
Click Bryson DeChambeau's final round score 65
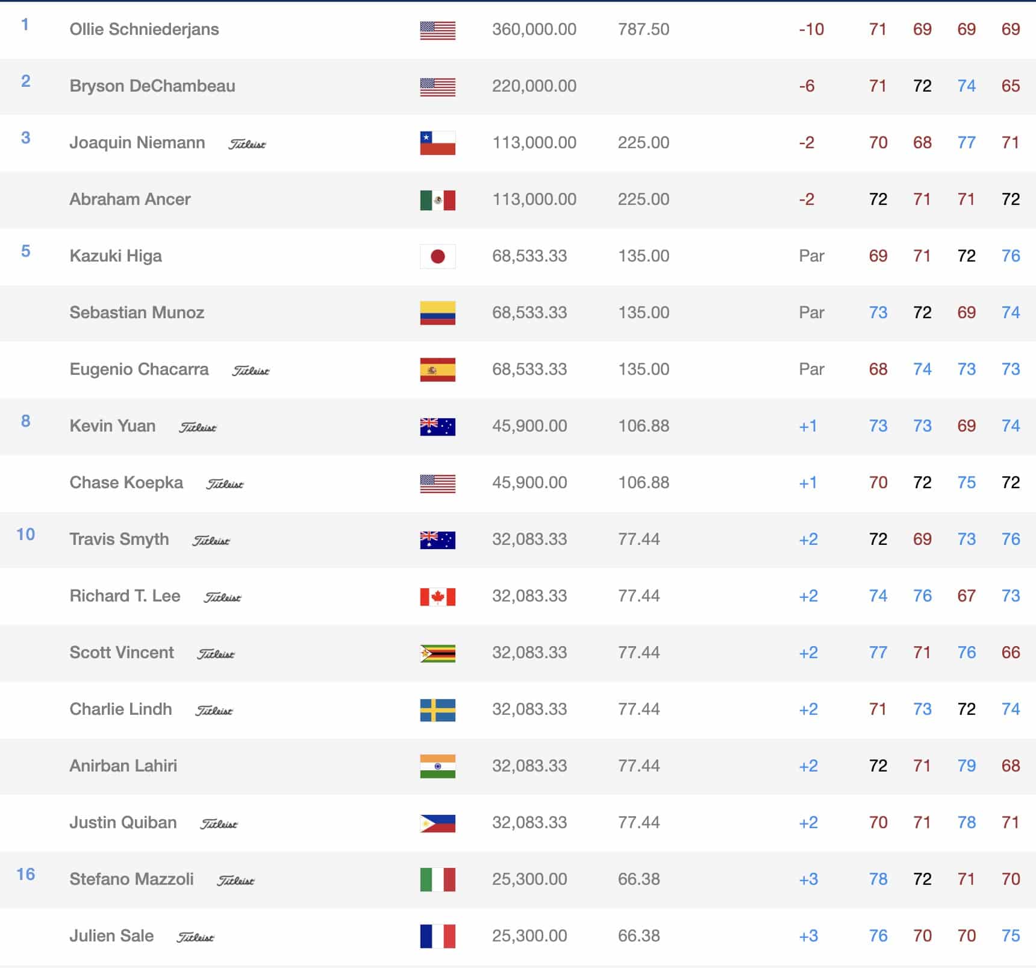coord(1011,86)
